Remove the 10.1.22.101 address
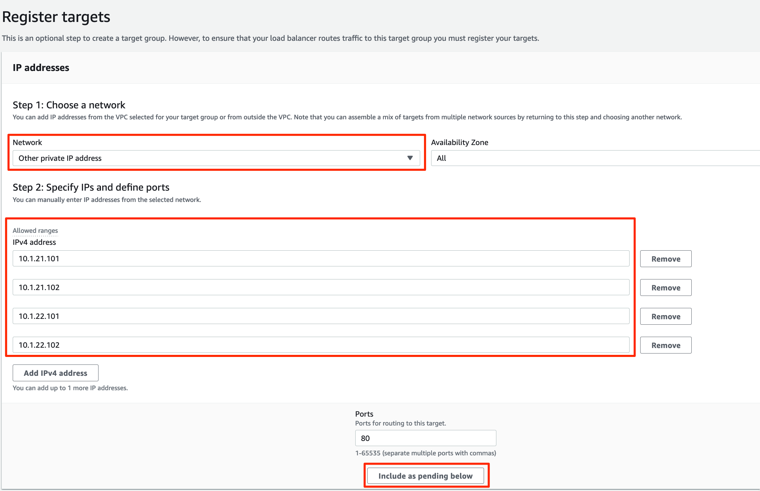 point(666,316)
